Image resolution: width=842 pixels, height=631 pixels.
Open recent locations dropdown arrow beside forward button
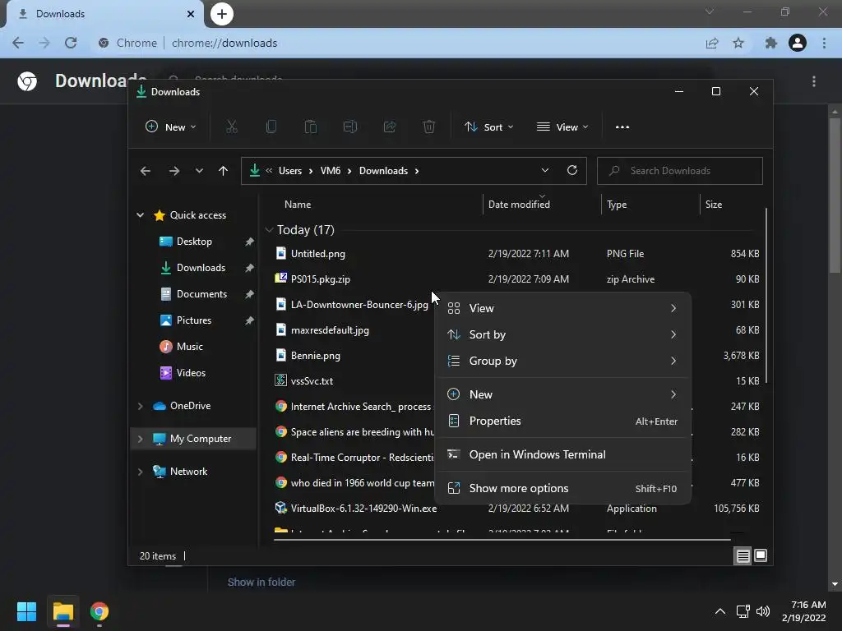tap(199, 171)
